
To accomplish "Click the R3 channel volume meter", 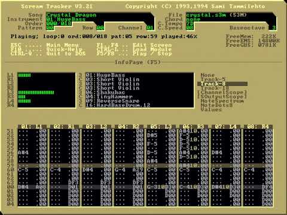I will point(47,97).
